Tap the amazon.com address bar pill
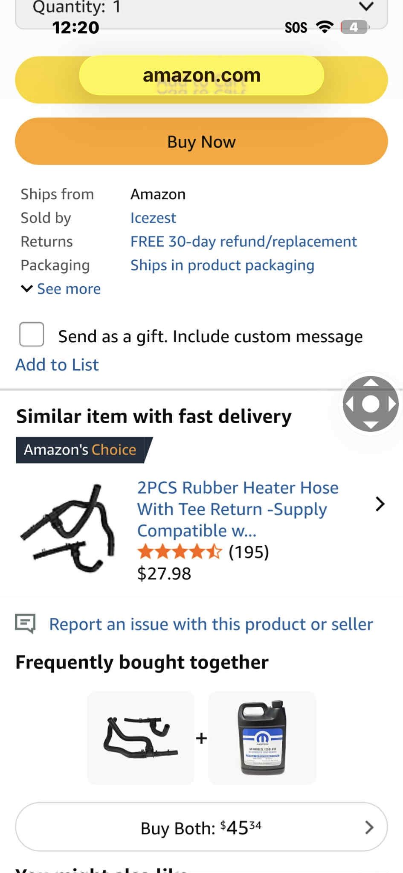Screen dimensions: 403x873 tap(201, 76)
